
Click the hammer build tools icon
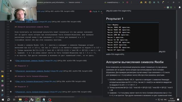(146, 2)
